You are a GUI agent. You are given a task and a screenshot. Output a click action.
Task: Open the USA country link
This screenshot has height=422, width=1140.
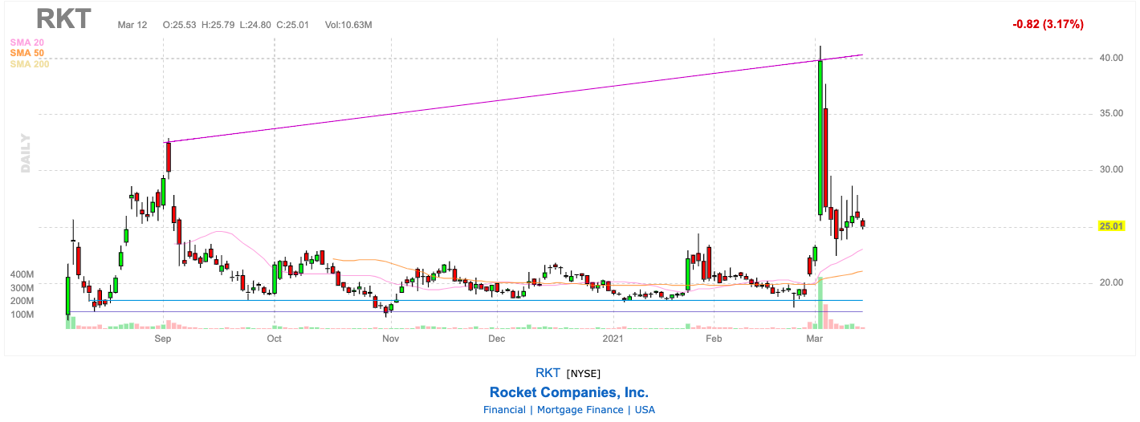pyautogui.click(x=645, y=410)
